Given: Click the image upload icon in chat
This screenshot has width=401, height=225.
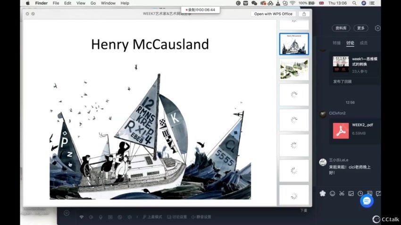Looking at the screenshot, I should coord(351,193).
